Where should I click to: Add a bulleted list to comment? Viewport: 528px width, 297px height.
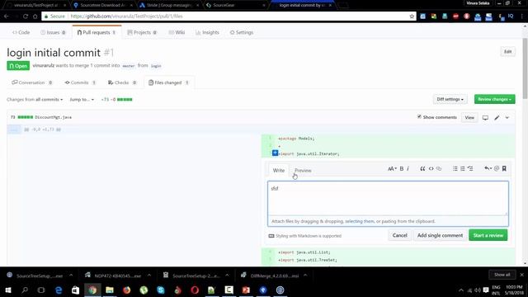[x=455, y=168]
